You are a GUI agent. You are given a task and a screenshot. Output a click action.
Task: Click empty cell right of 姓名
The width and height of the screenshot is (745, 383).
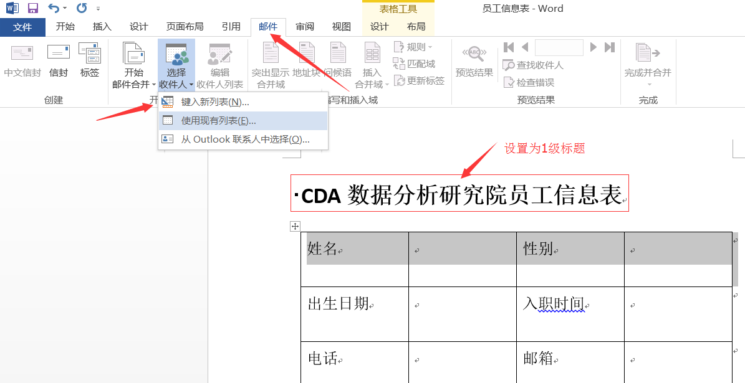click(463, 259)
